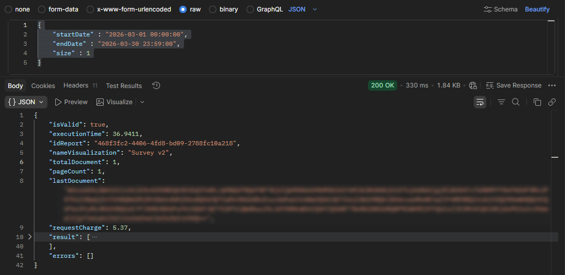Click the 200 OK status badge
The height and width of the screenshot is (275, 565).
pyautogui.click(x=382, y=85)
